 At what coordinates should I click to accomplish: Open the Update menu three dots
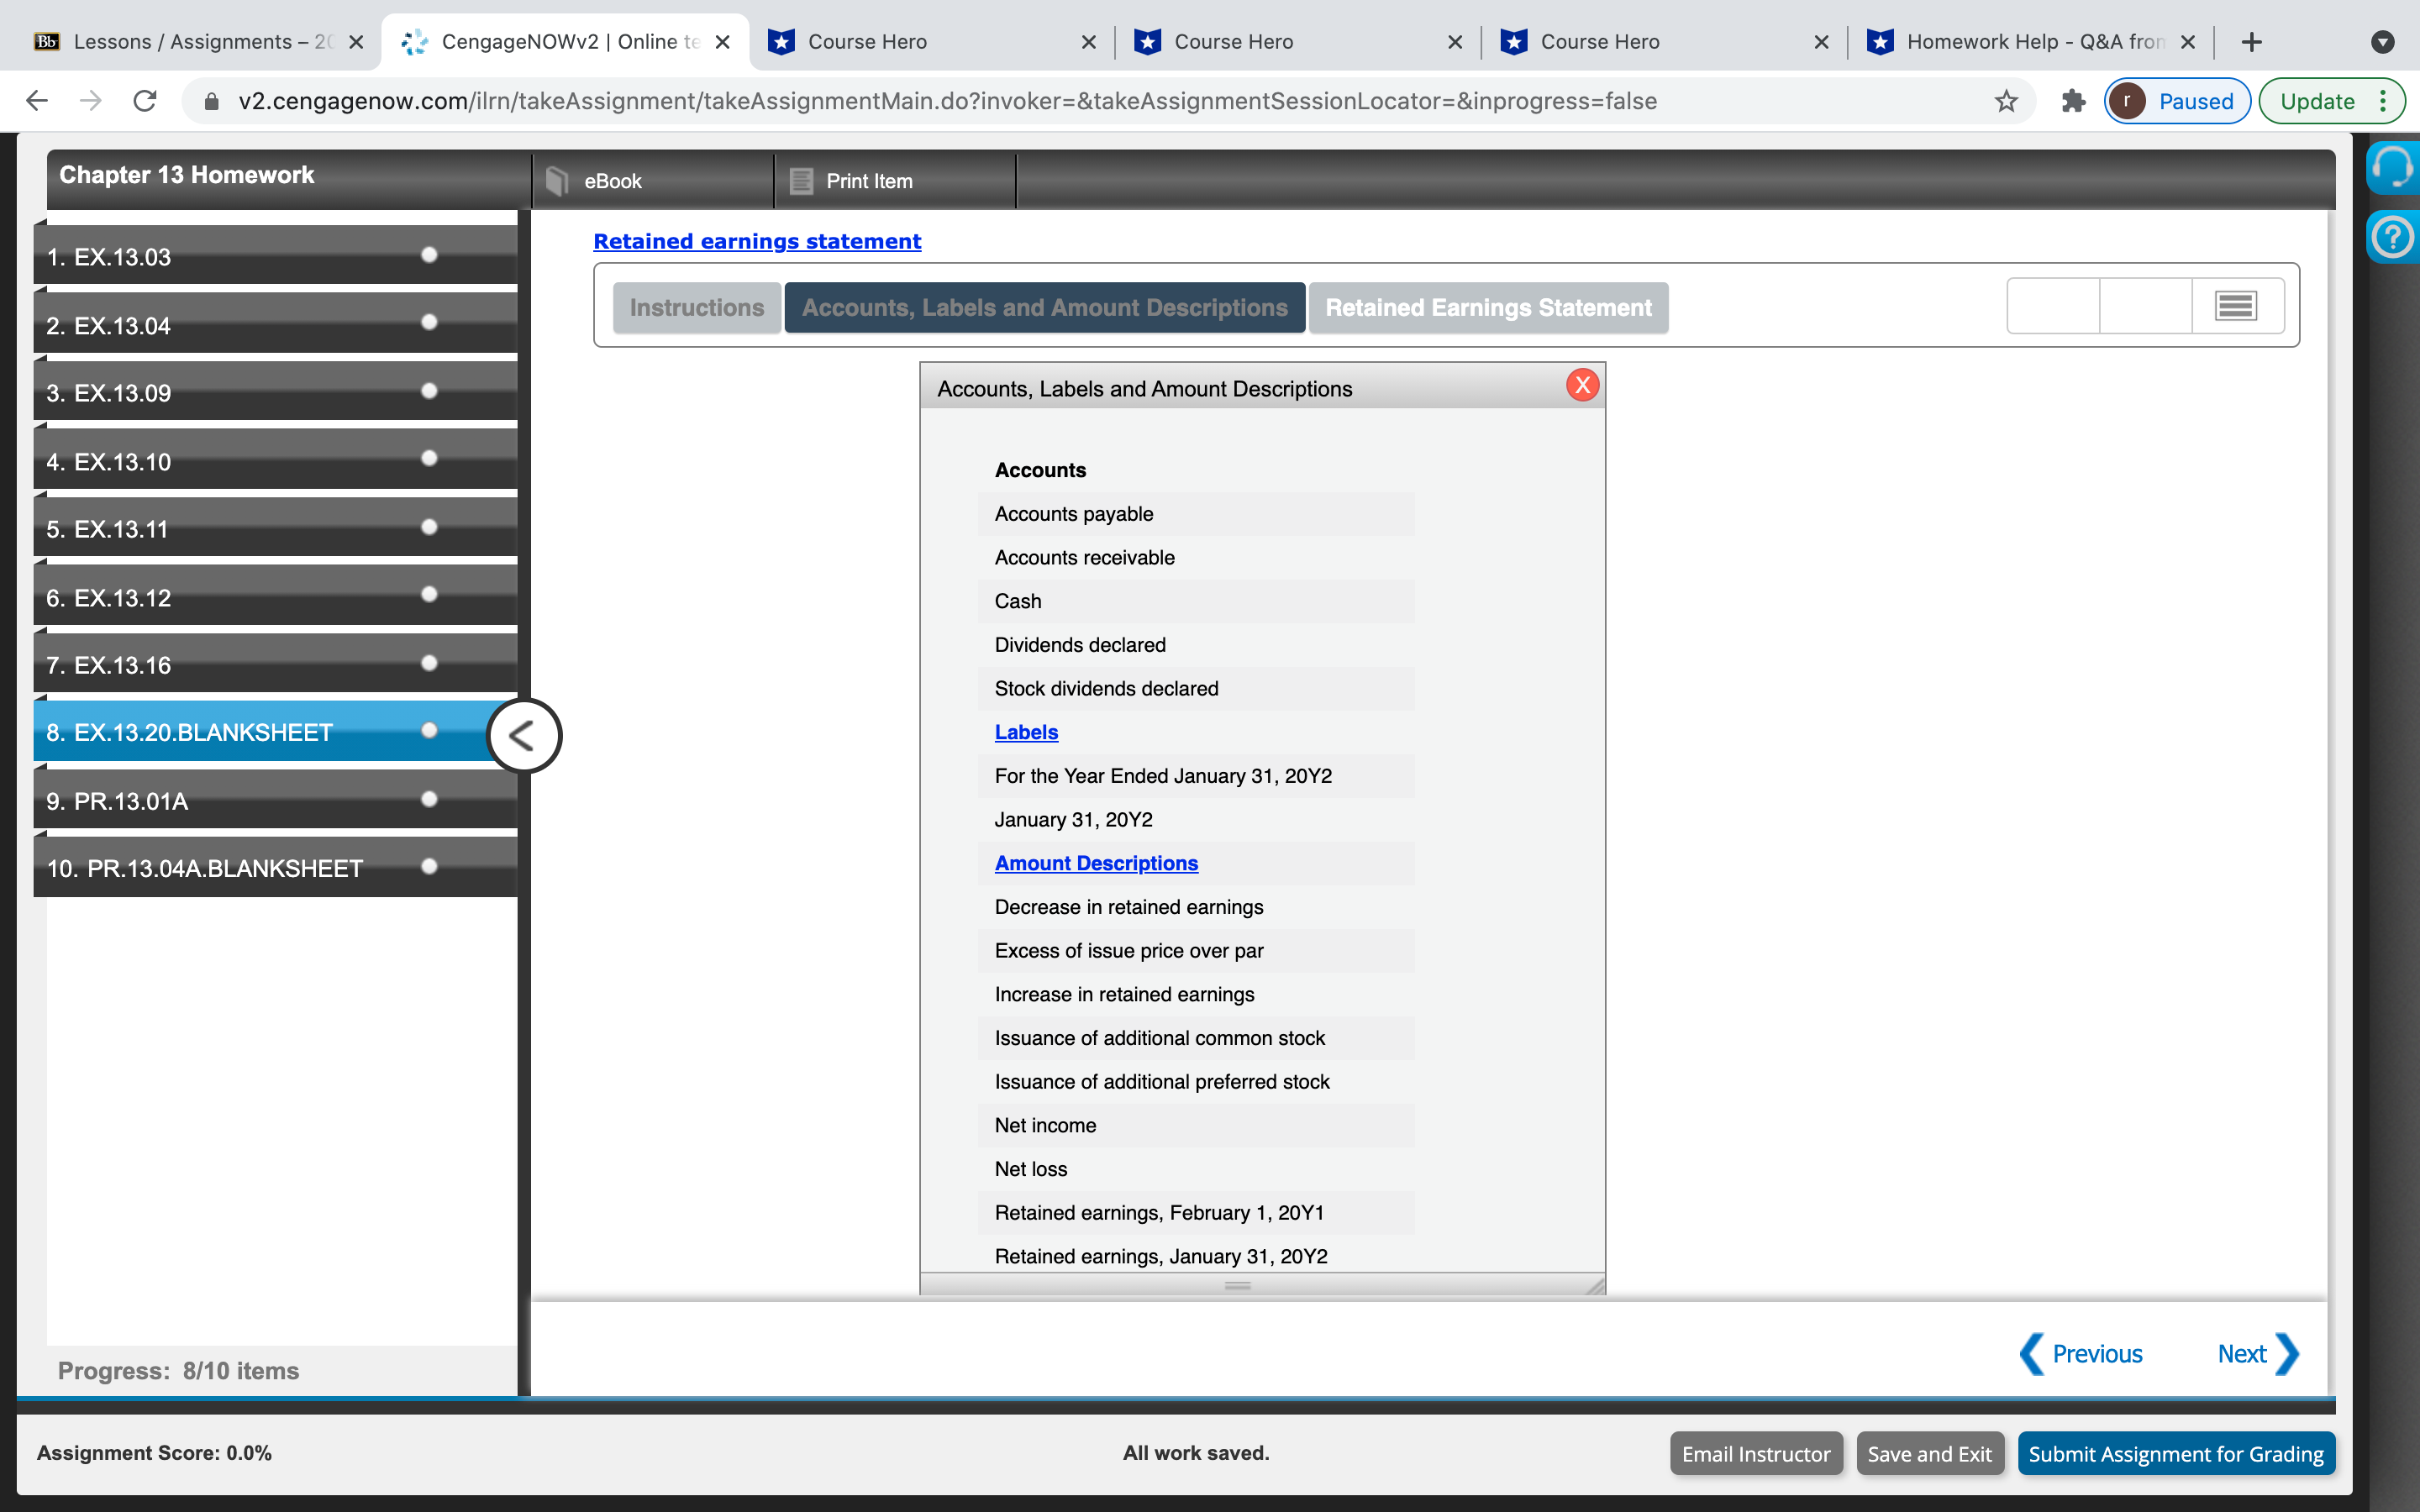coord(2384,101)
